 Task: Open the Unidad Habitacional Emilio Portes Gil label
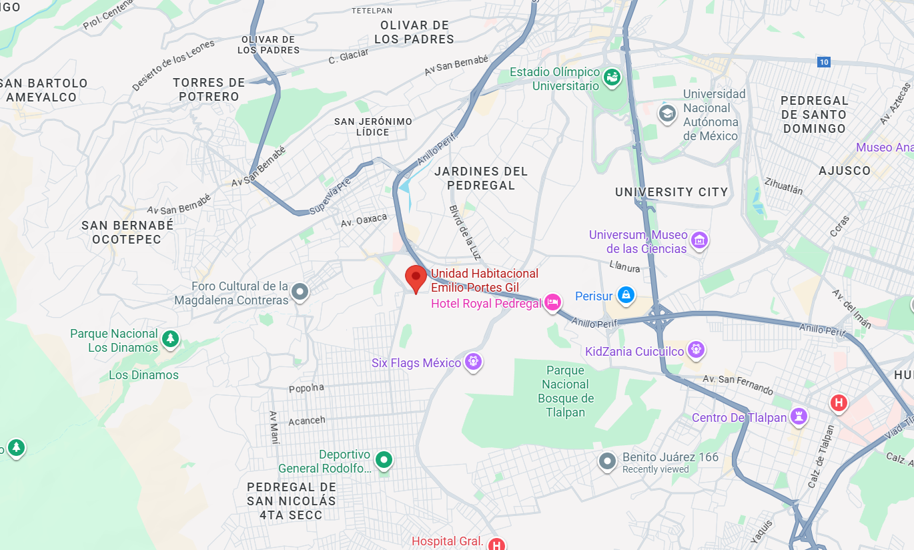coord(484,280)
